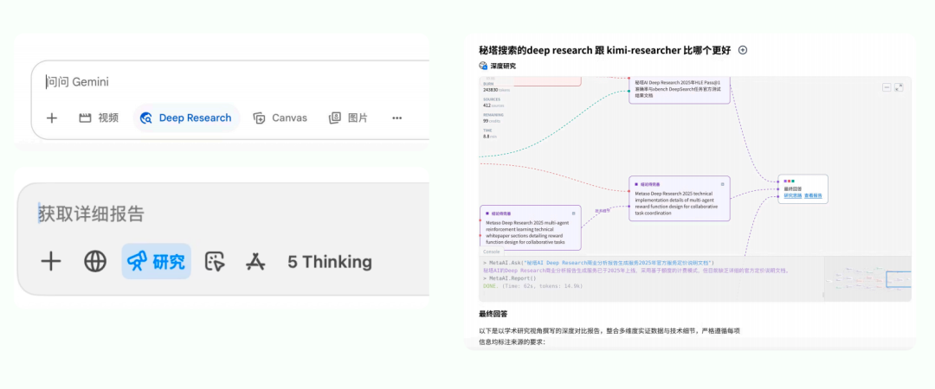Click the apps icon before 5 Thinking
The width and height of the screenshot is (935, 389).
click(x=255, y=261)
